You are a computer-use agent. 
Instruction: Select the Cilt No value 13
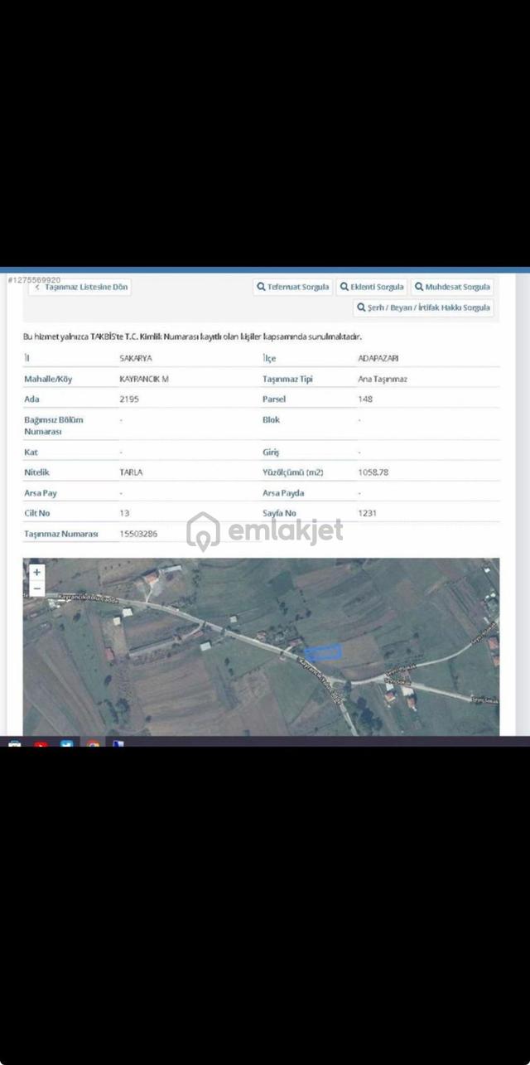coord(125,513)
